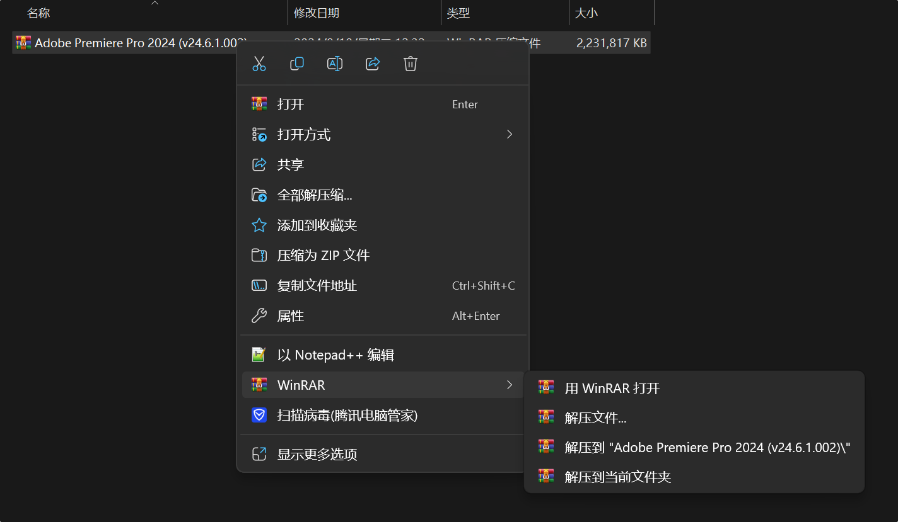Click the Share arrow icon in top row
Screen dimensions: 898x522
373,64
